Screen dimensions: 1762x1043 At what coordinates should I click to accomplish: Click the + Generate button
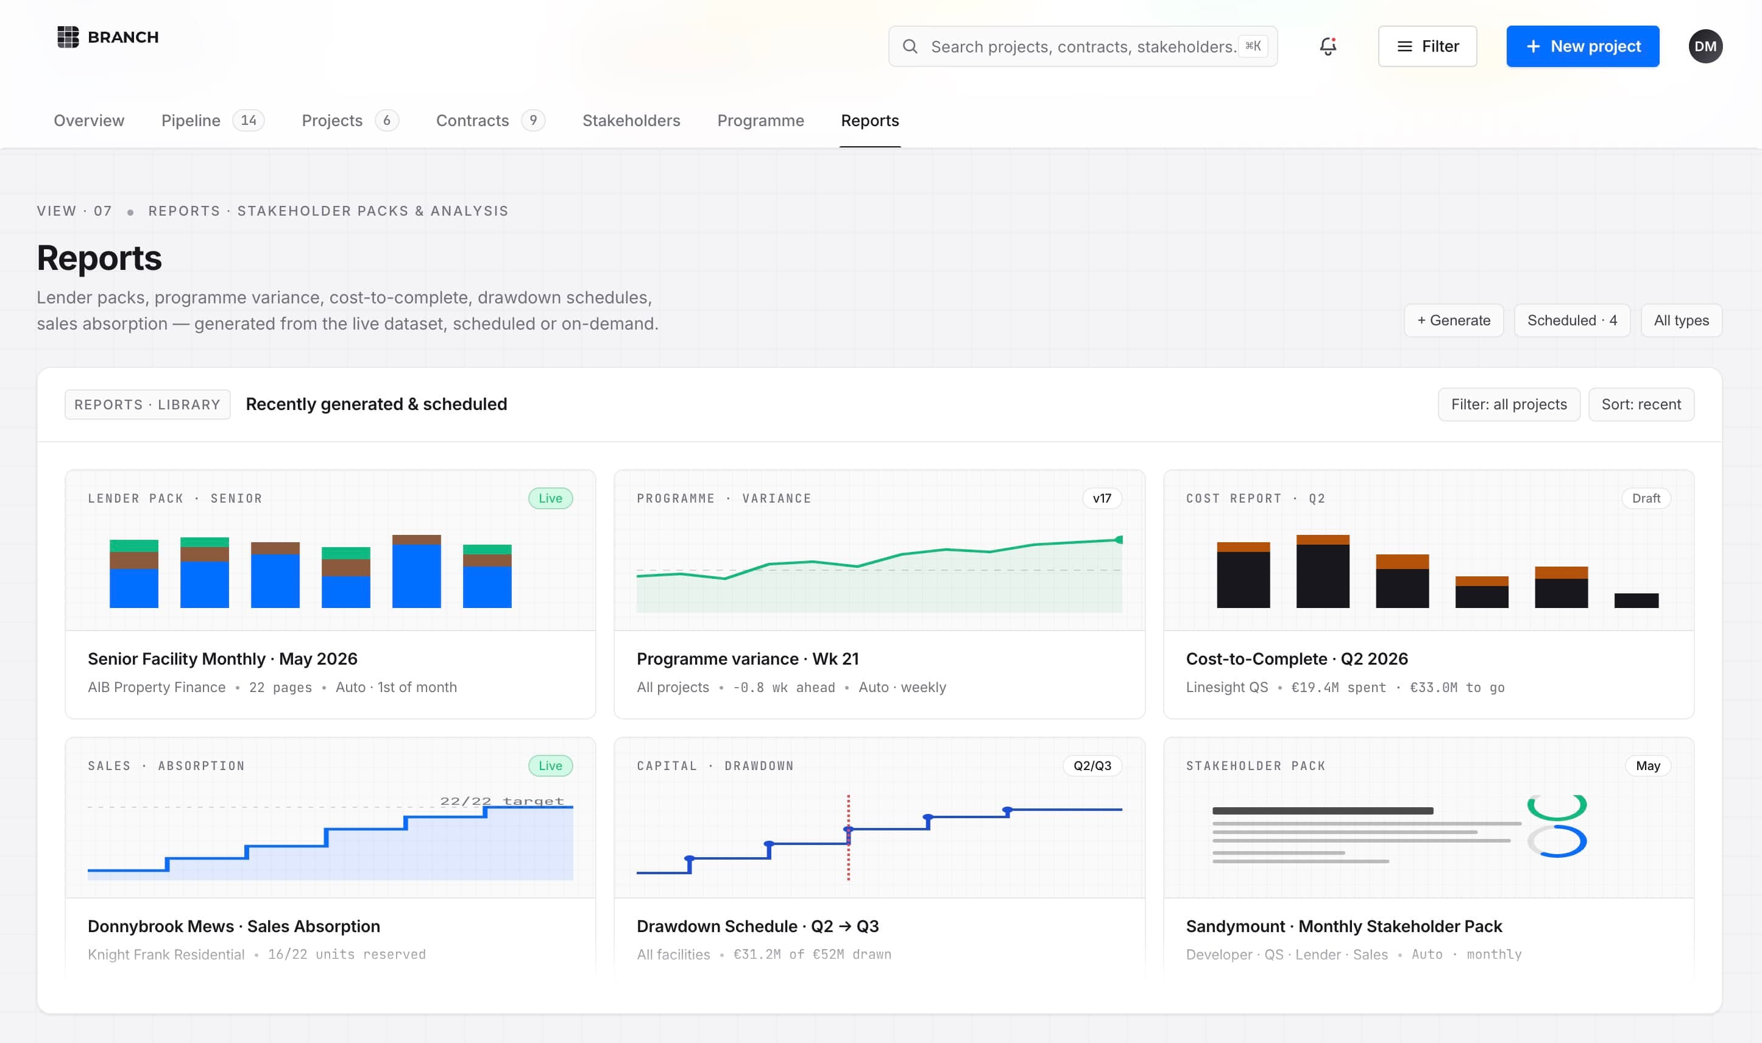click(x=1454, y=320)
